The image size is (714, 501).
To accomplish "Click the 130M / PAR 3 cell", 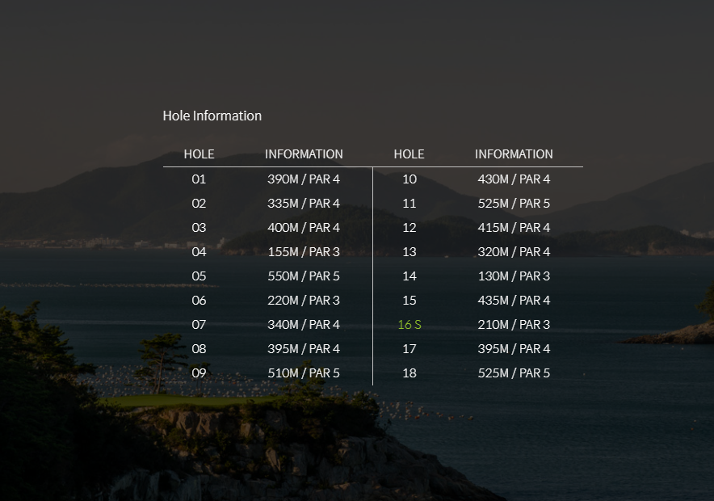I will coord(514,276).
